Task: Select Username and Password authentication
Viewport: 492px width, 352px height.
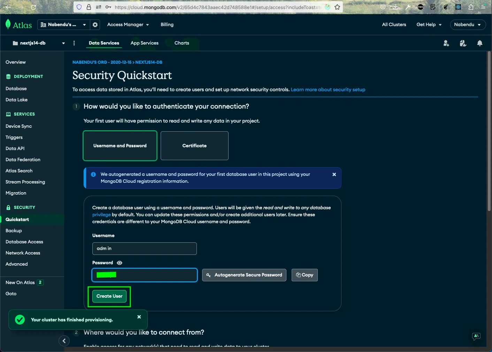Action: 120,146
